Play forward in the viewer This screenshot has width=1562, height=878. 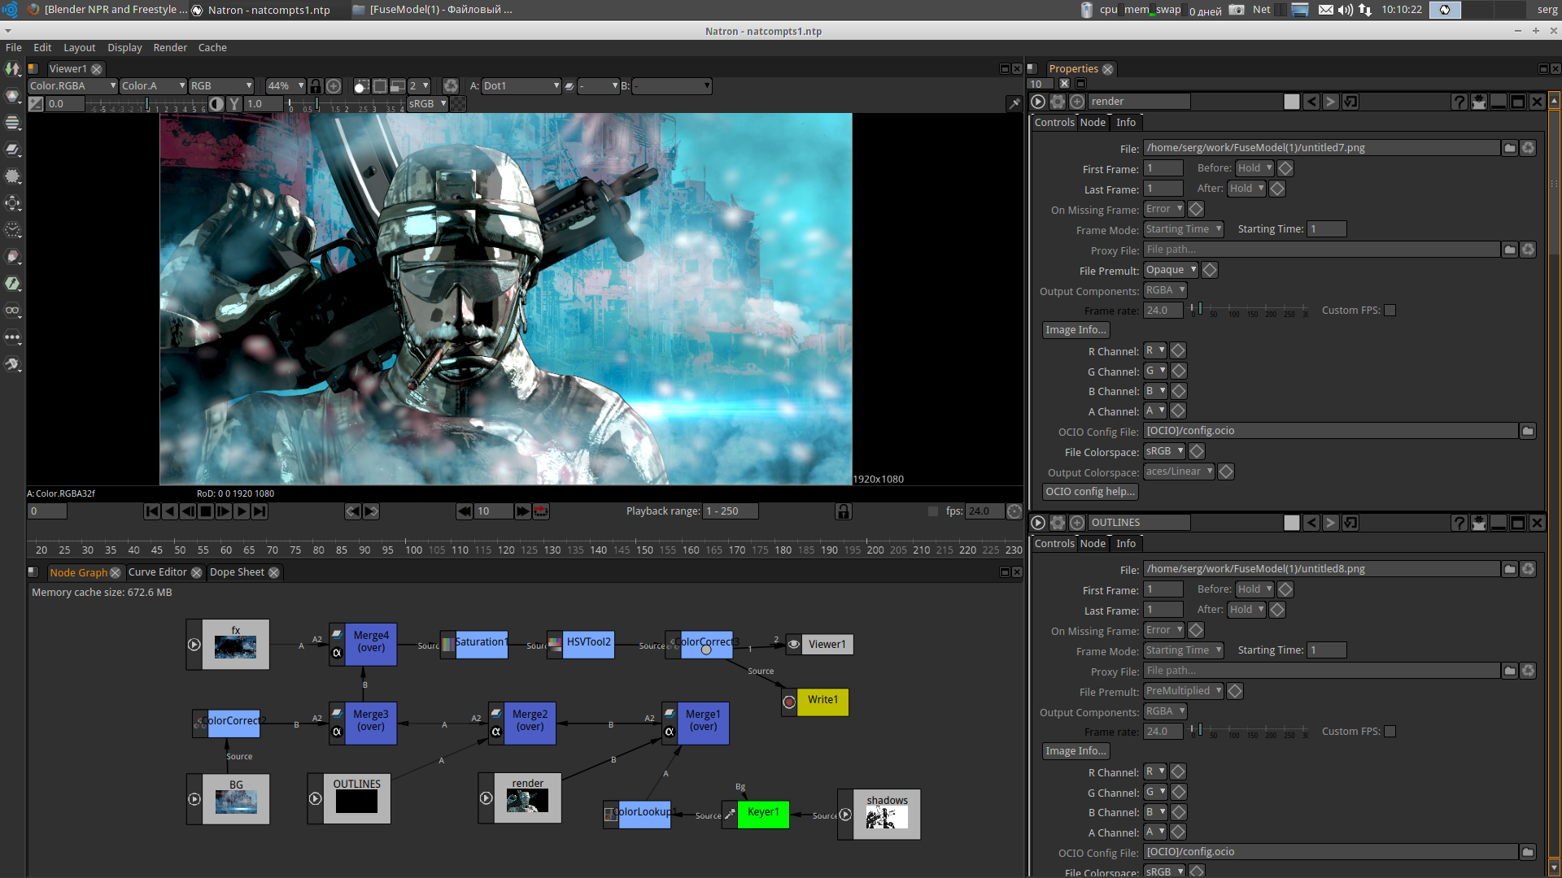[x=242, y=511]
